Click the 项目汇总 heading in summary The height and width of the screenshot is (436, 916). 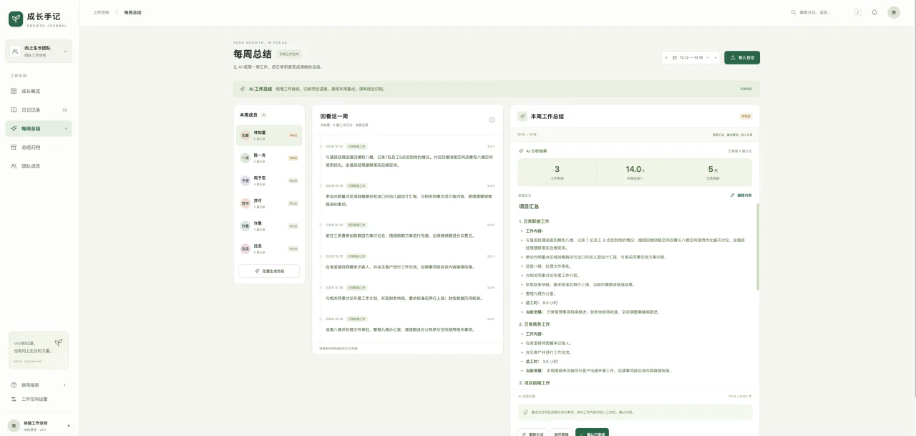point(529,207)
